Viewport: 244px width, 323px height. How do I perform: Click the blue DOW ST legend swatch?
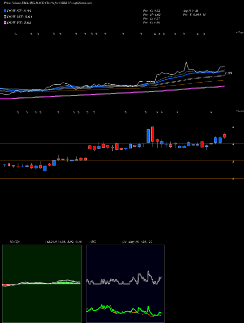pos(5,11)
